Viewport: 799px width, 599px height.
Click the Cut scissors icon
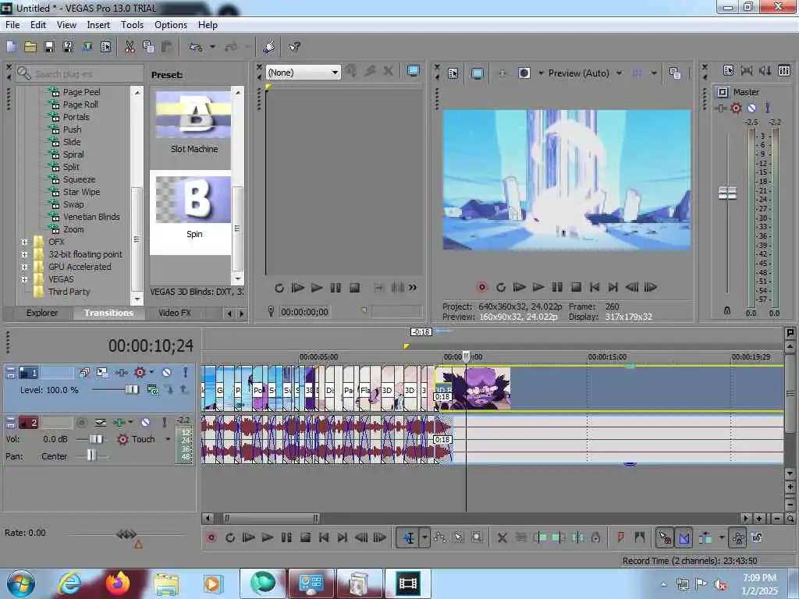(x=130, y=47)
